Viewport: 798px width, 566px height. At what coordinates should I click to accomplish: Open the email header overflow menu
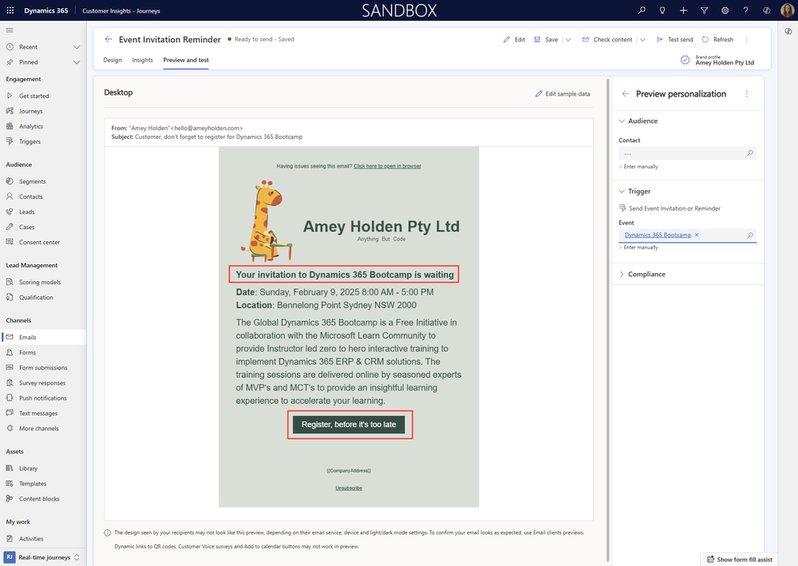(x=746, y=40)
